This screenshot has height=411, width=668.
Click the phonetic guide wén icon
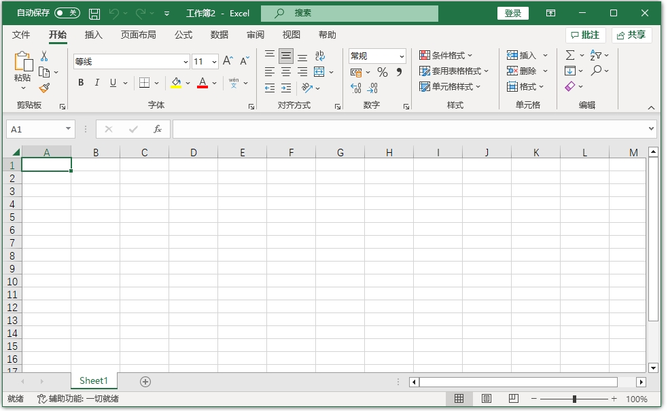coord(234,83)
